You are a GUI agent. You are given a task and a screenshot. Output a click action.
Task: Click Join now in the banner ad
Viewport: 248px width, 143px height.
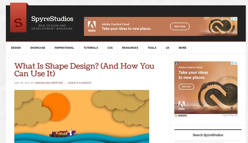(180, 26)
